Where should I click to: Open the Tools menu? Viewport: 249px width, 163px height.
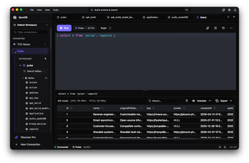[56, 10]
